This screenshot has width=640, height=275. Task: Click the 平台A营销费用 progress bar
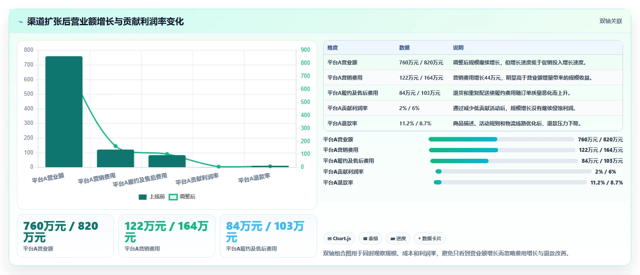point(502,150)
